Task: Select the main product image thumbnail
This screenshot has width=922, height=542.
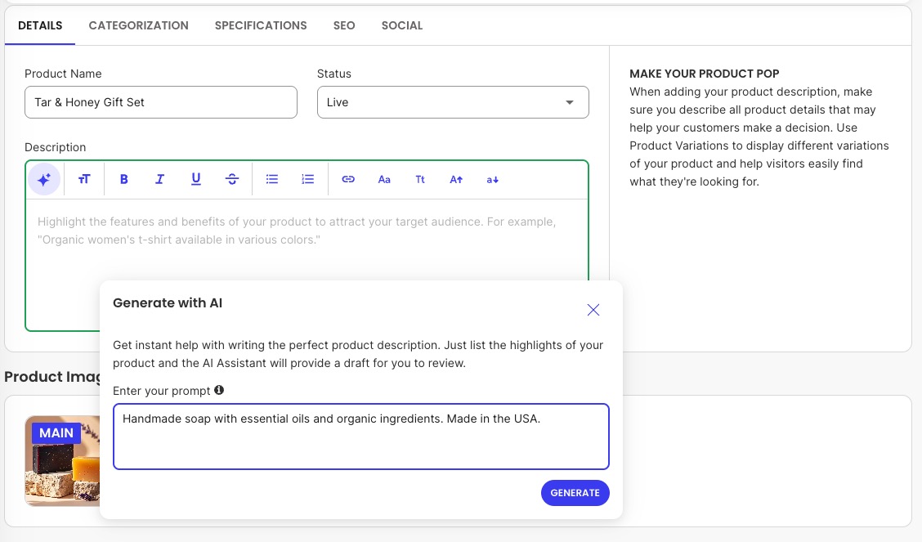Action: pos(62,461)
